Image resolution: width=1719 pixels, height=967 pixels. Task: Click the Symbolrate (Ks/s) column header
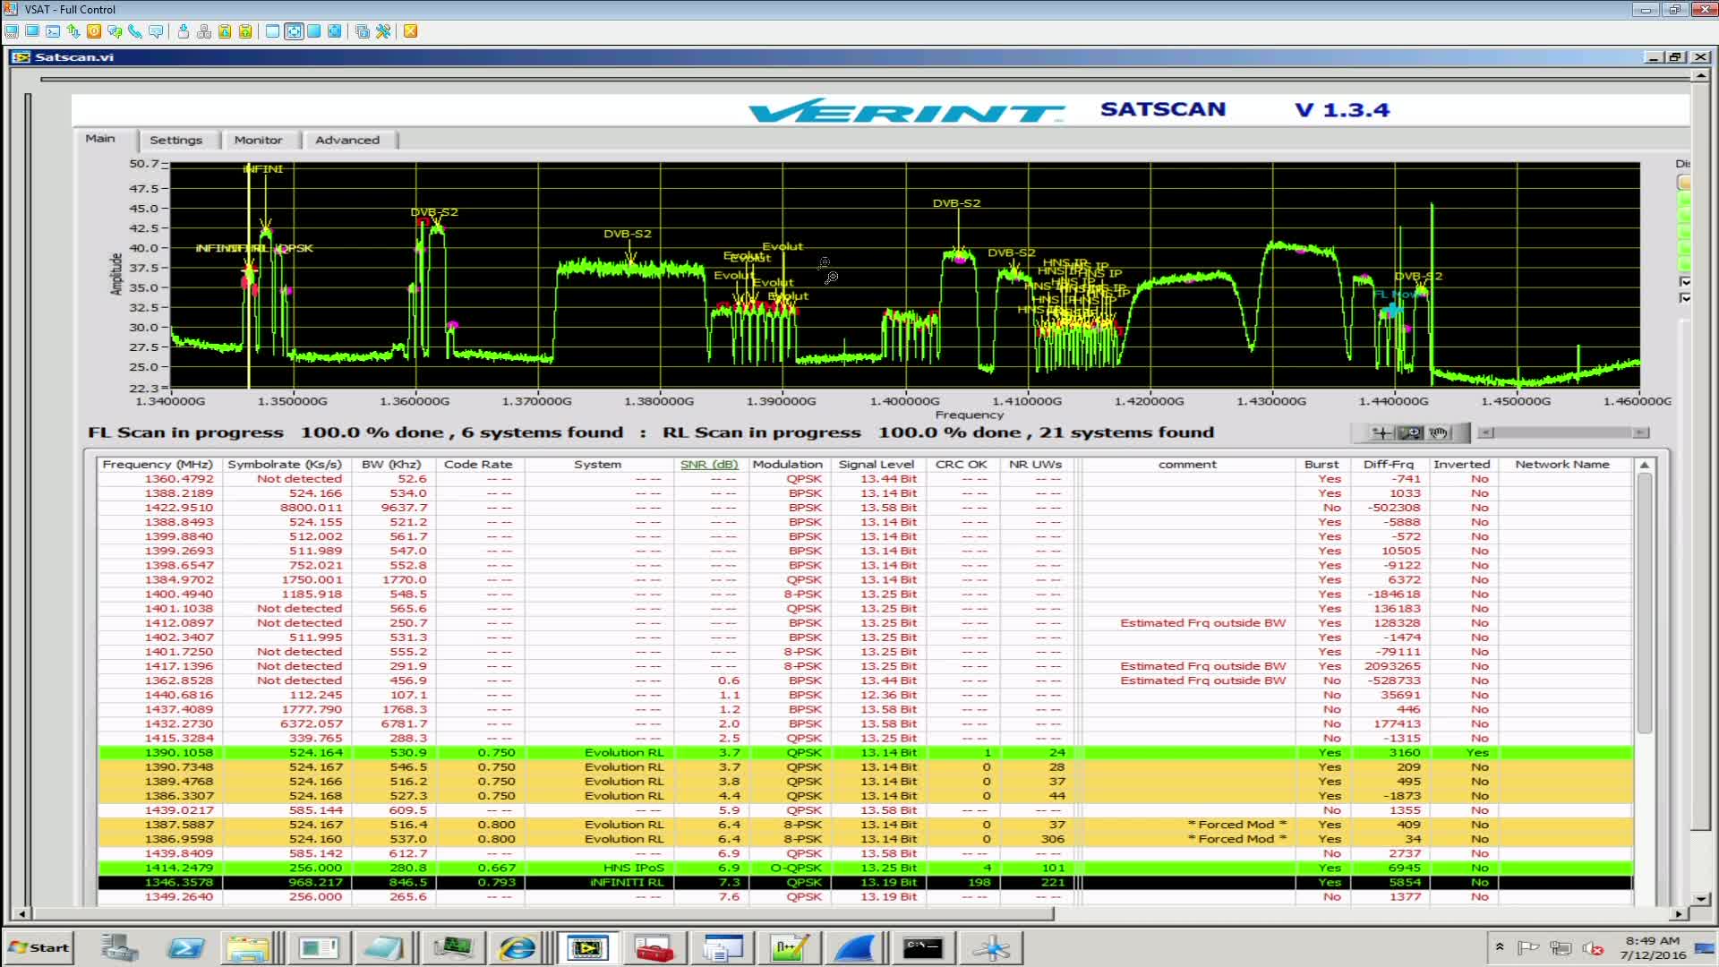pyautogui.click(x=285, y=465)
